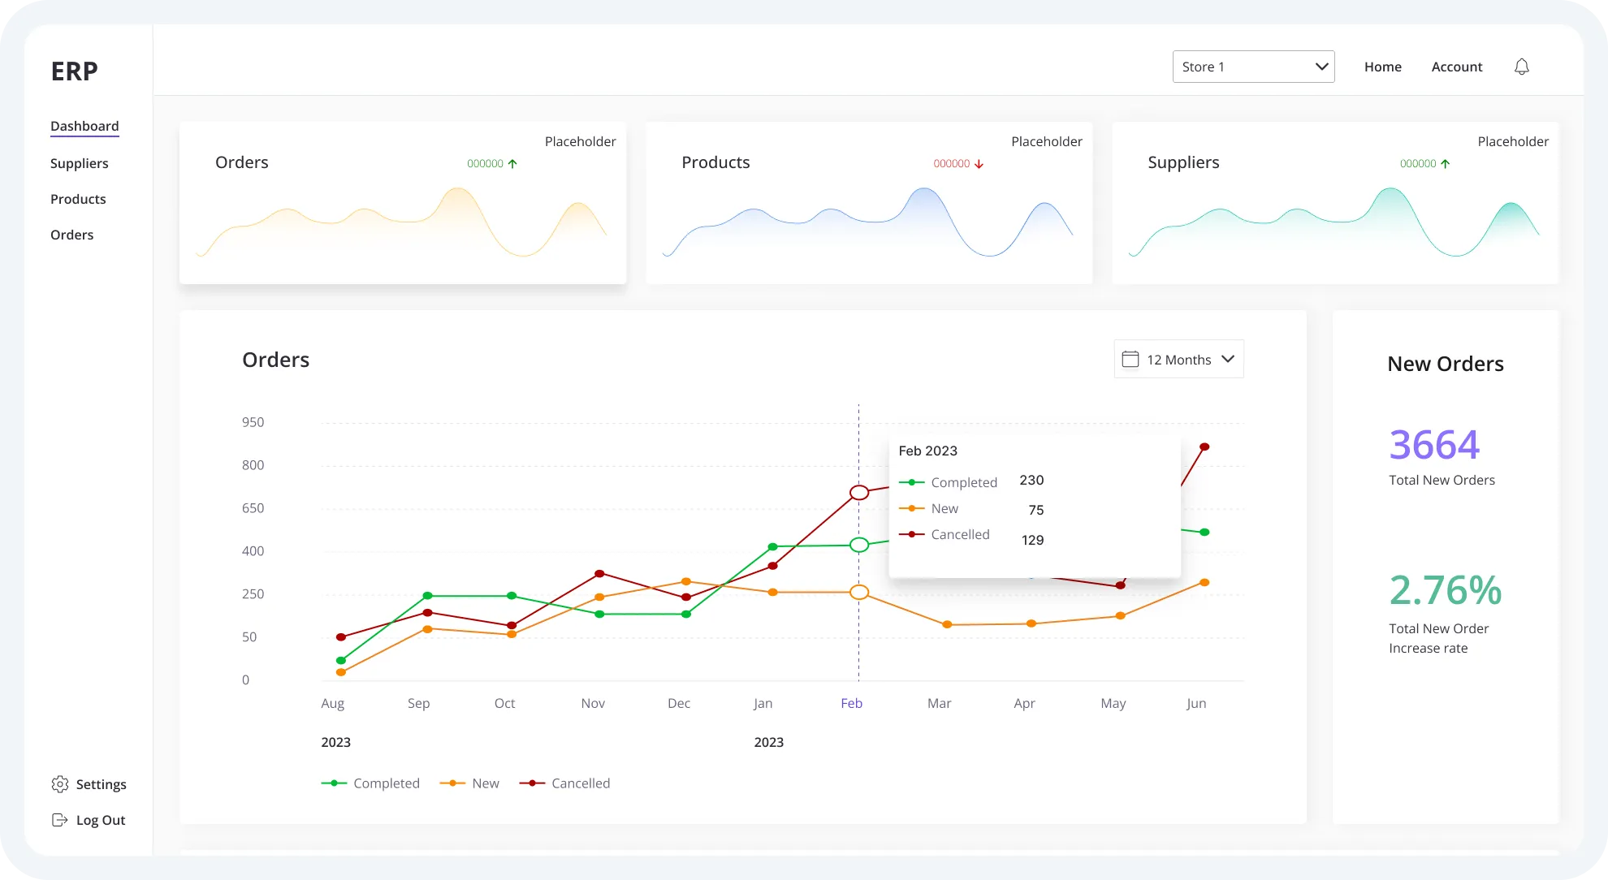Image resolution: width=1608 pixels, height=880 pixels.
Task: Click the Settings label in sidebar
Action: tap(101, 784)
